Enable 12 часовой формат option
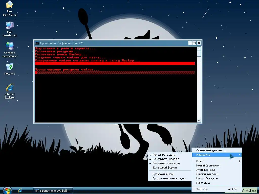This screenshot has height=194, width=259. coord(170,168)
